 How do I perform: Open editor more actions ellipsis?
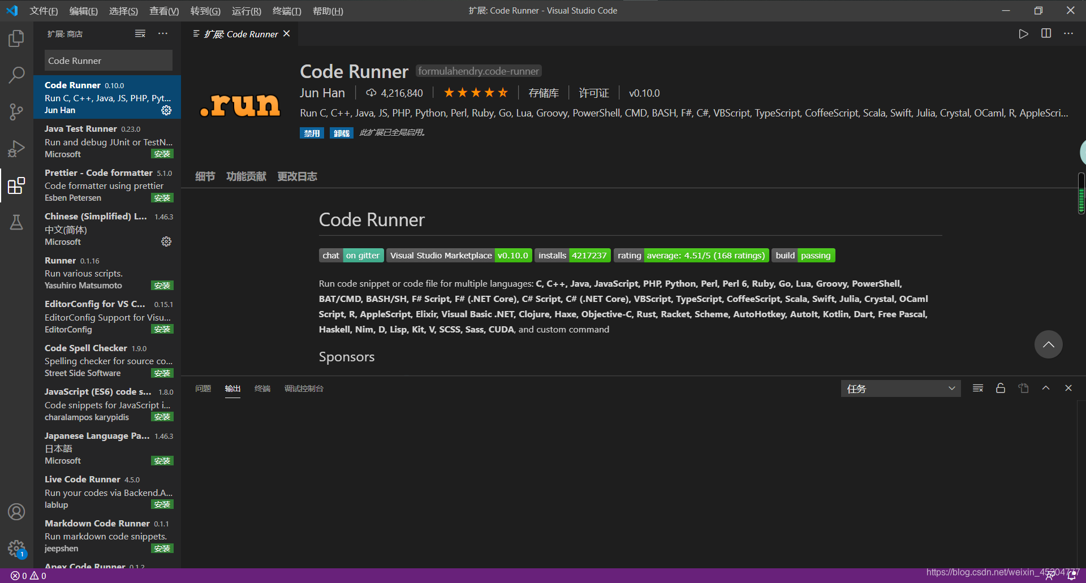click(x=1068, y=34)
